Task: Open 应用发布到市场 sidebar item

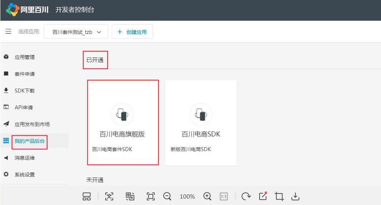Action: click(x=32, y=124)
